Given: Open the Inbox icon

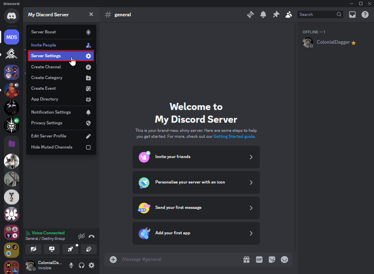Looking at the screenshot, I should pos(352,15).
